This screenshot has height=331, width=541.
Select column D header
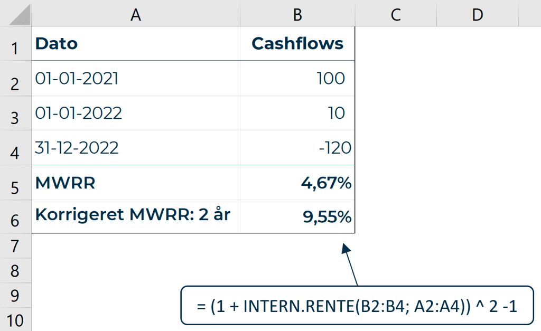tap(478, 13)
